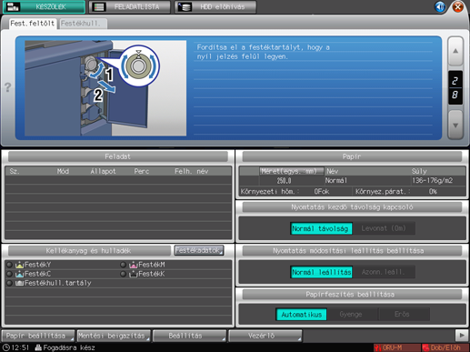Click the FestékM status indicator circle
Viewport: 470px width, 352px height.
point(123,265)
